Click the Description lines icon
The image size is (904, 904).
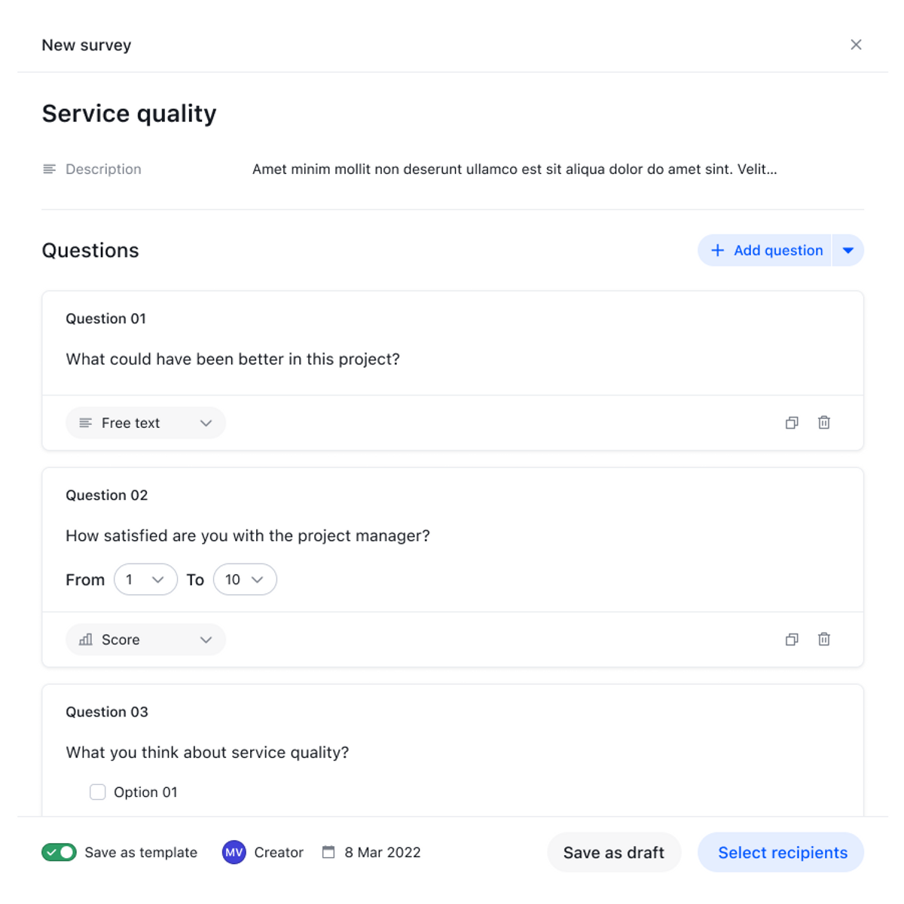(50, 169)
